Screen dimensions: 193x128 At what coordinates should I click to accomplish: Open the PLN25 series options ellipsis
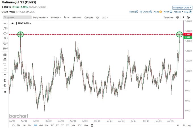[15, 23]
